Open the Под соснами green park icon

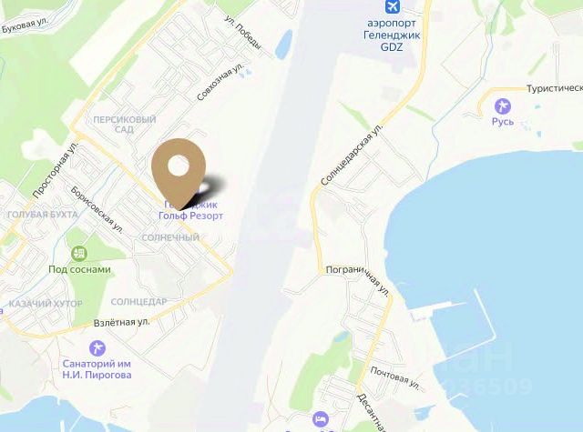coord(79,254)
